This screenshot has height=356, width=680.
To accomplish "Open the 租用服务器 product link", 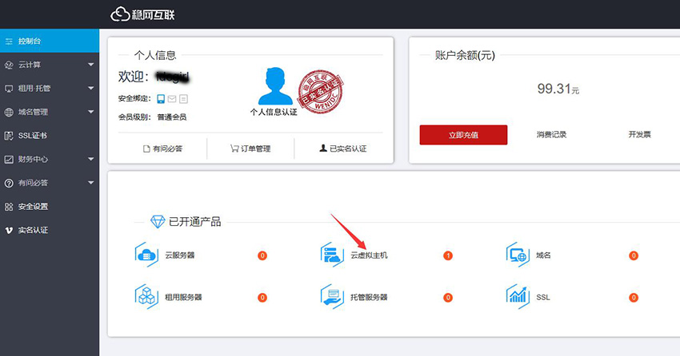I will click(183, 297).
